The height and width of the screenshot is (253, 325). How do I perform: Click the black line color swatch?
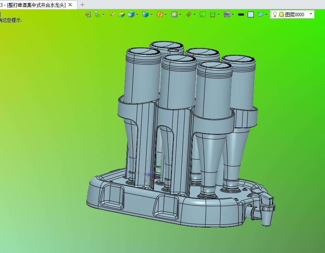pyautogui.click(x=241, y=14)
